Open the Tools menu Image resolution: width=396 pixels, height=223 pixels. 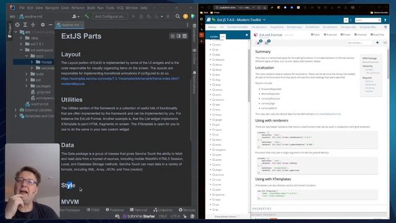click(110, 8)
